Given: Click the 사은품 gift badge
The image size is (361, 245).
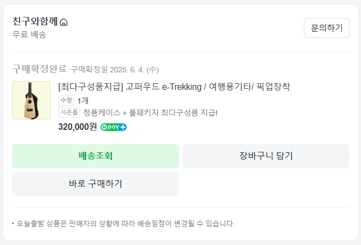Looking at the screenshot, I should (69, 113).
